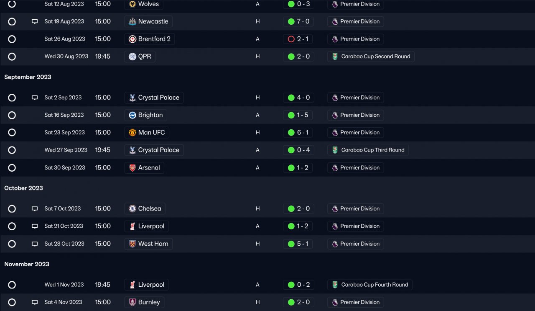
Task: Click the Man UFC club crest
Action: tap(132, 133)
